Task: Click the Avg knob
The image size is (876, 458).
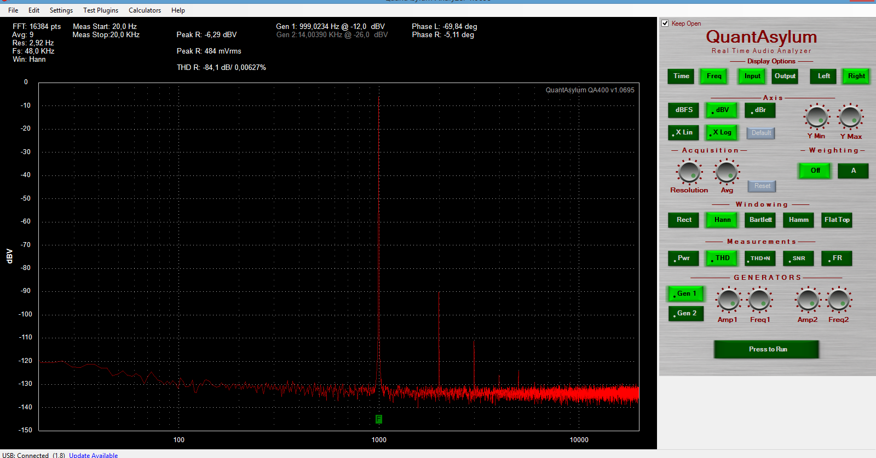Action: tap(727, 172)
